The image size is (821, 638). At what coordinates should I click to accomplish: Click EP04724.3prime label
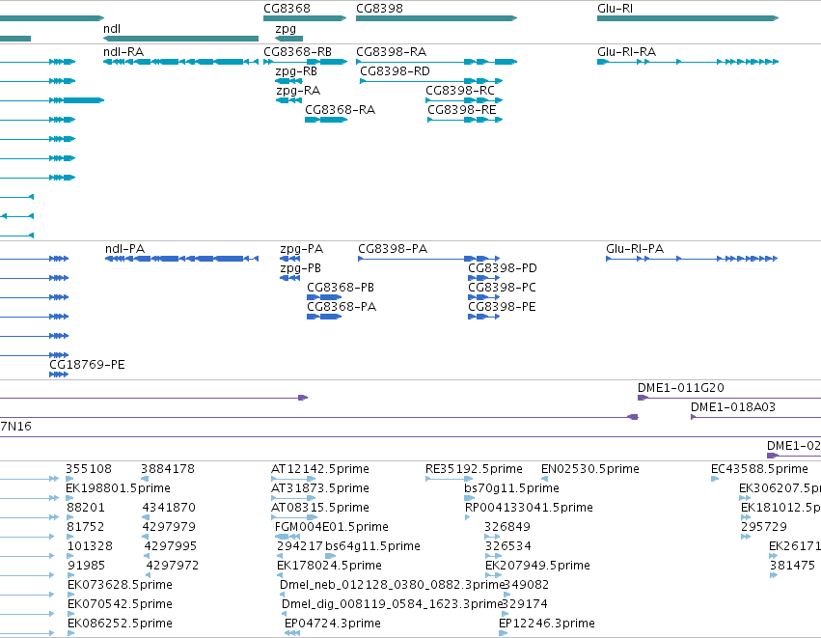pos(333,624)
